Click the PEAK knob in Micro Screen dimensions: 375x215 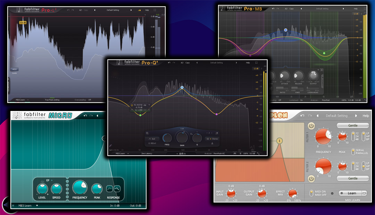pyautogui.click(x=97, y=189)
